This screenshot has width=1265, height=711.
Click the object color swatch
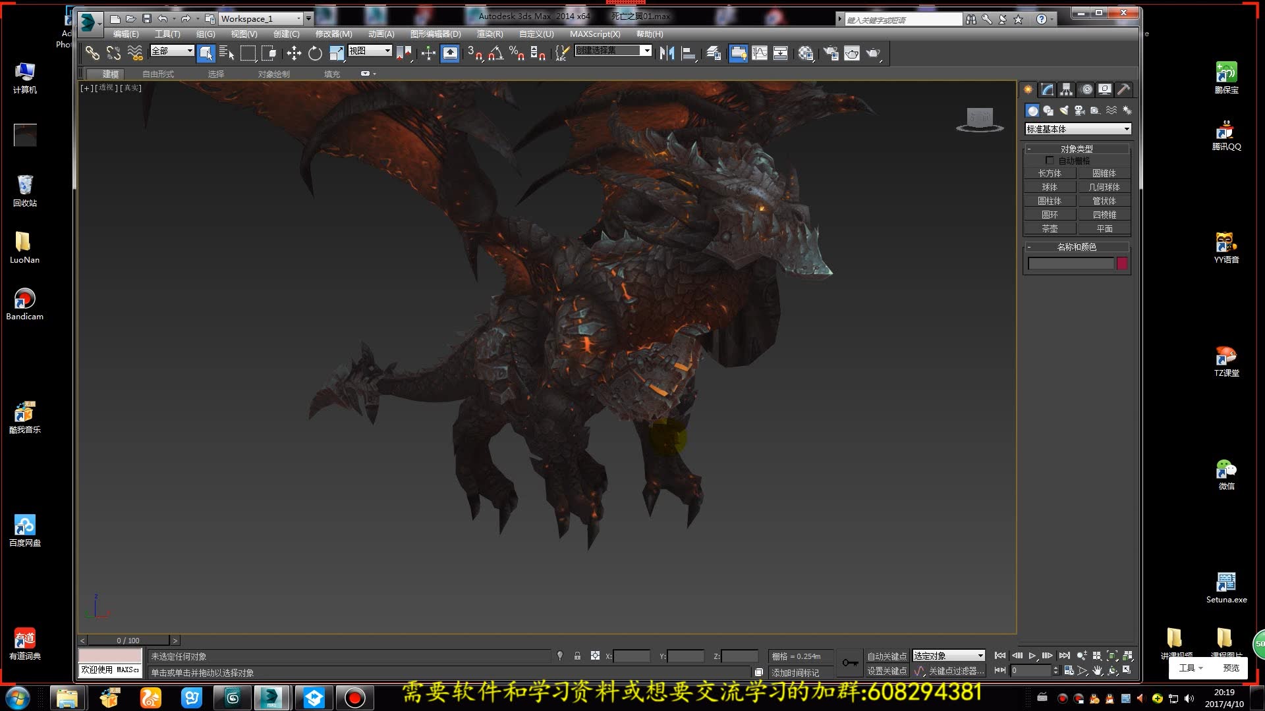coord(1122,264)
